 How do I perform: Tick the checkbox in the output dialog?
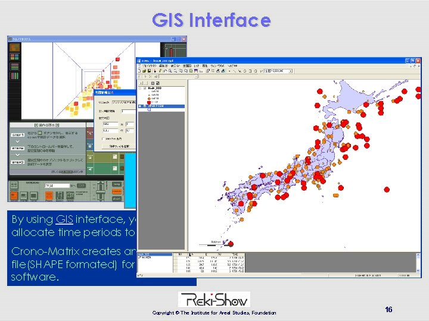pyautogui.click(x=104, y=139)
